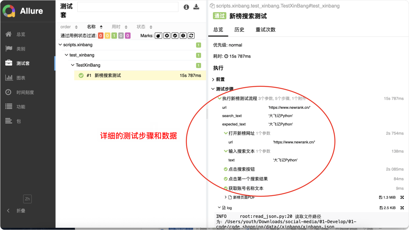Switch to the 历史 history tab
409x230 pixels.
click(x=239, y=30)
